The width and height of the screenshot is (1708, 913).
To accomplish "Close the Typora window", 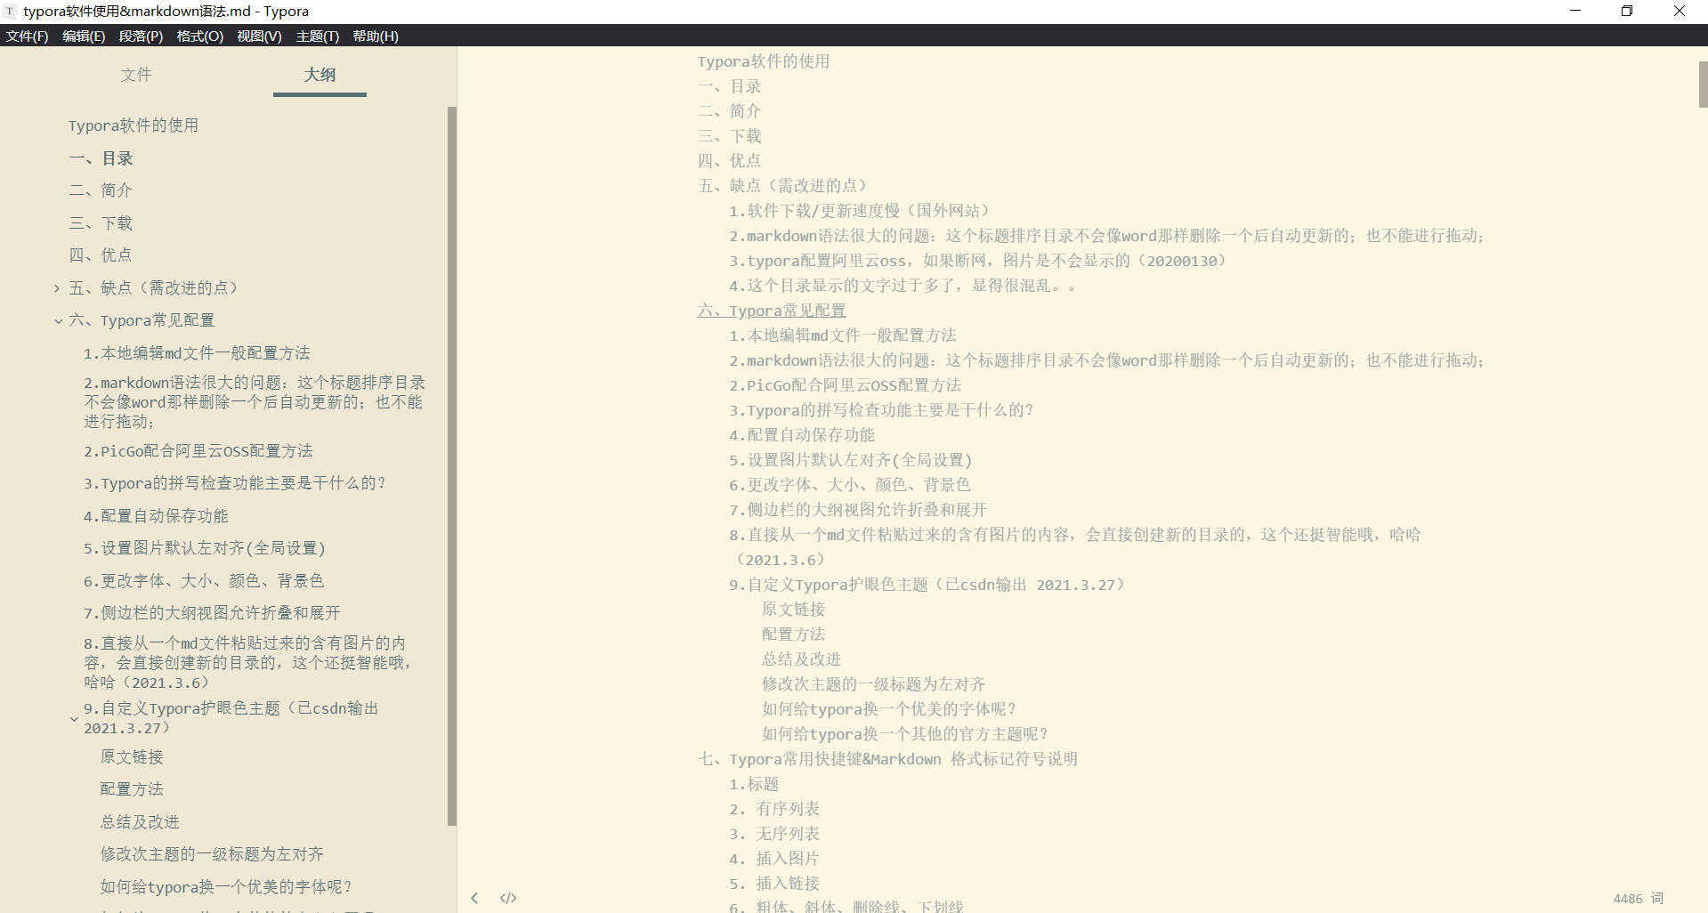I will coord(1680,11).
